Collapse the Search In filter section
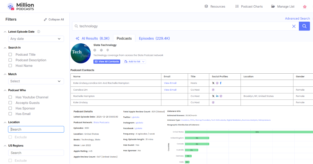Screen dimensions: 313x164 [x=5, y=48]
